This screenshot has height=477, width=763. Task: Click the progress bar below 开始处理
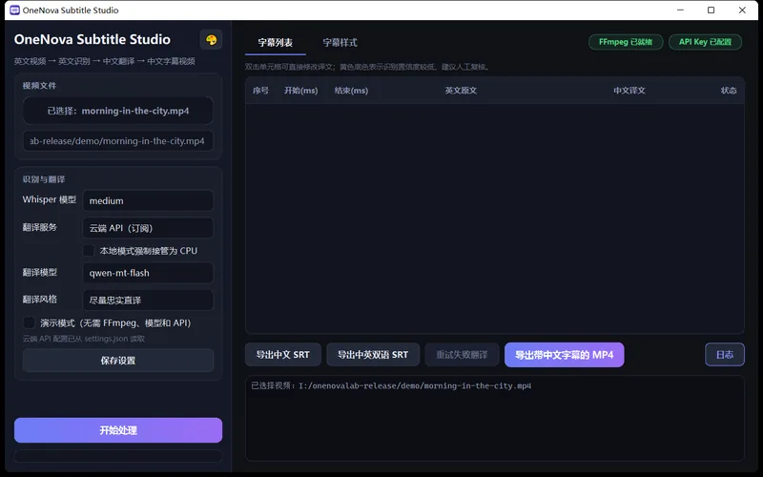click(118, 456)
